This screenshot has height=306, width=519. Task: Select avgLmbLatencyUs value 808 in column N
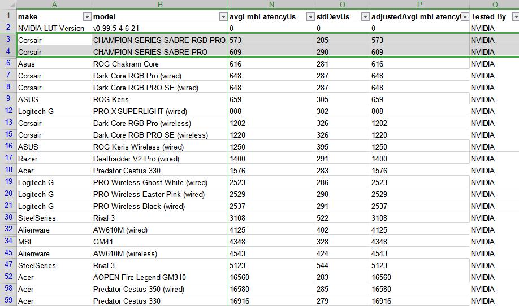point(271,112)
